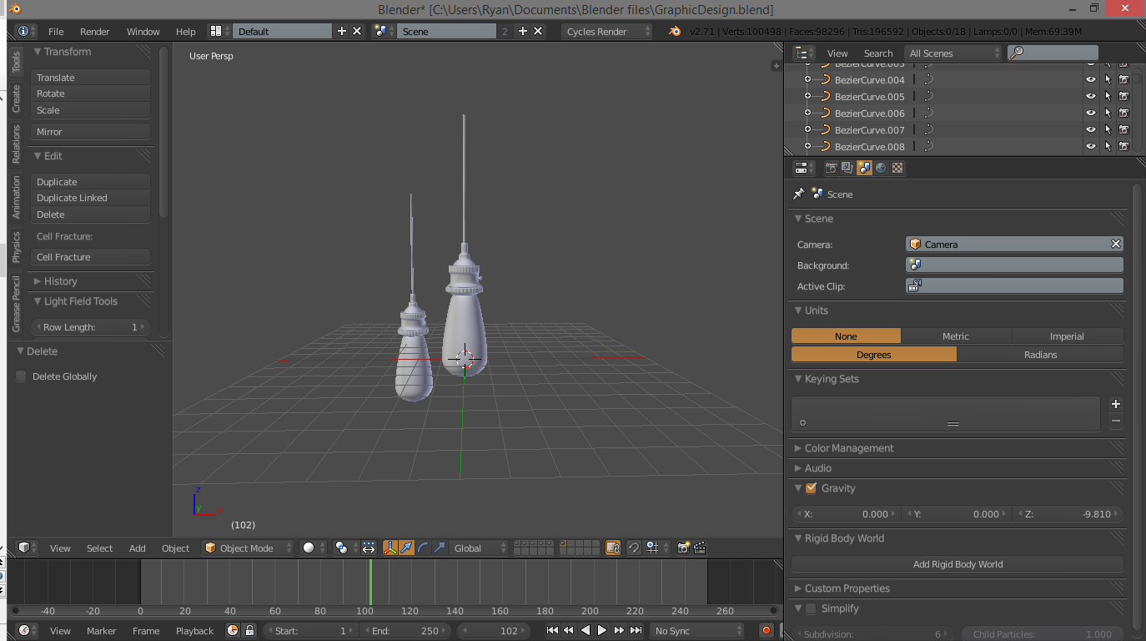The width and height of the screenshot is (1146, 641).
Task: Toggle visibility eye for BezierCurve.008
Action: coord(1090,146)
